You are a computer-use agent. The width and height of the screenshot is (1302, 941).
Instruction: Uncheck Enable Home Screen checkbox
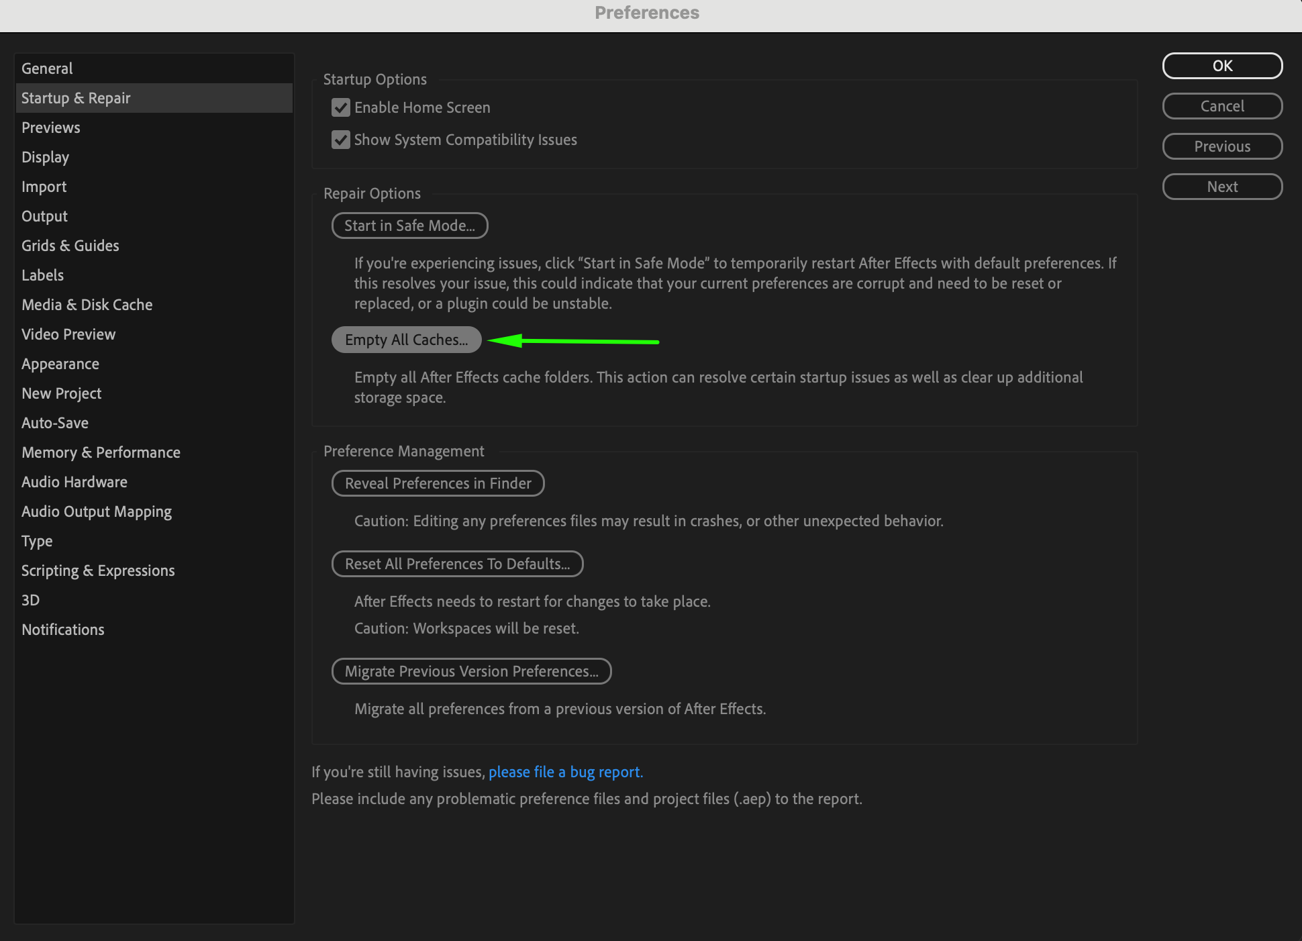341,107
